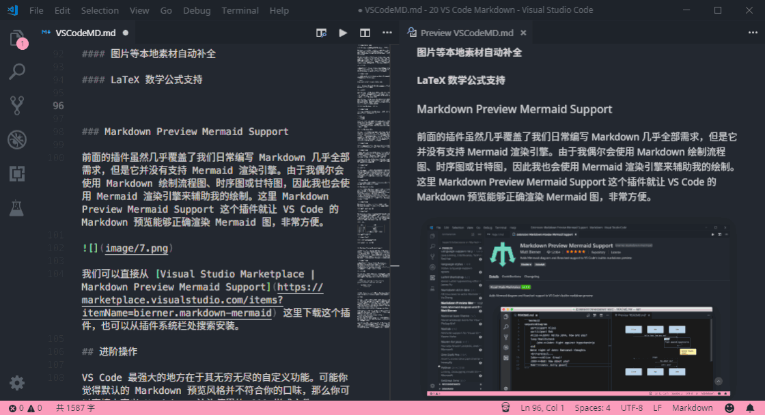Open the Debug view with crossed-out bug icon
Image resolution: width=765 pixels, height=415 pixels.
(17, 139)
